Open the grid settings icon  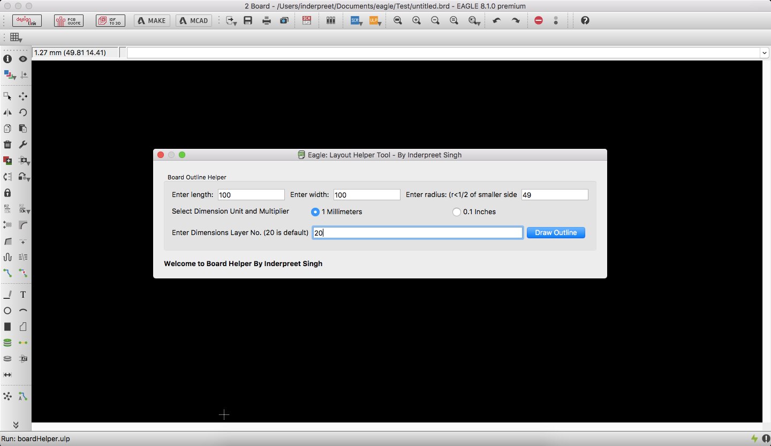[16, 37]
